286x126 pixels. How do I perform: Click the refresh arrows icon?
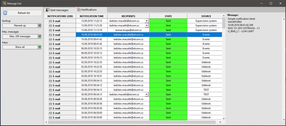pyautogui.click(x=5, y=13)
